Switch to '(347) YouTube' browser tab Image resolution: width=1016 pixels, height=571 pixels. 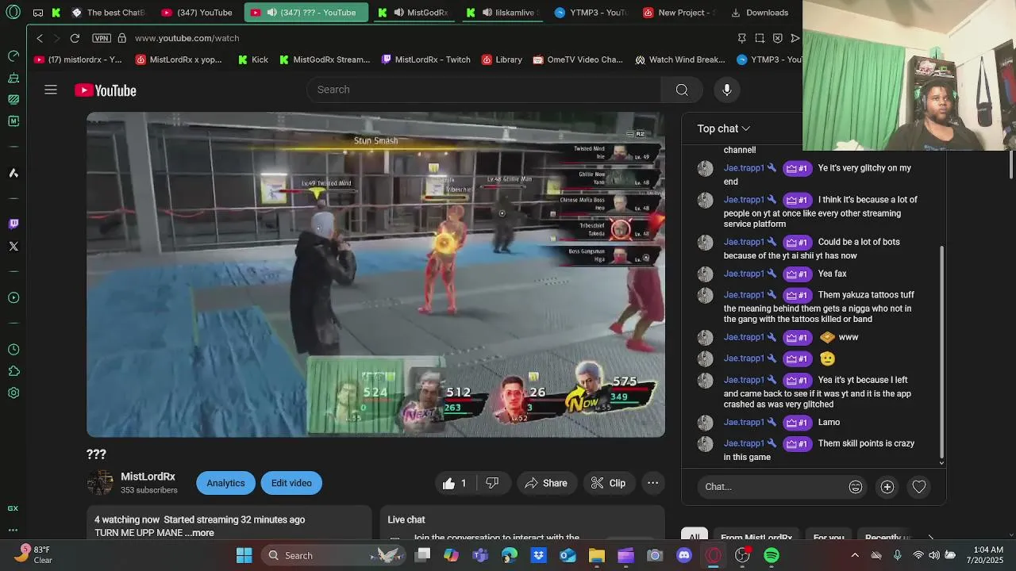click(197, 13)
